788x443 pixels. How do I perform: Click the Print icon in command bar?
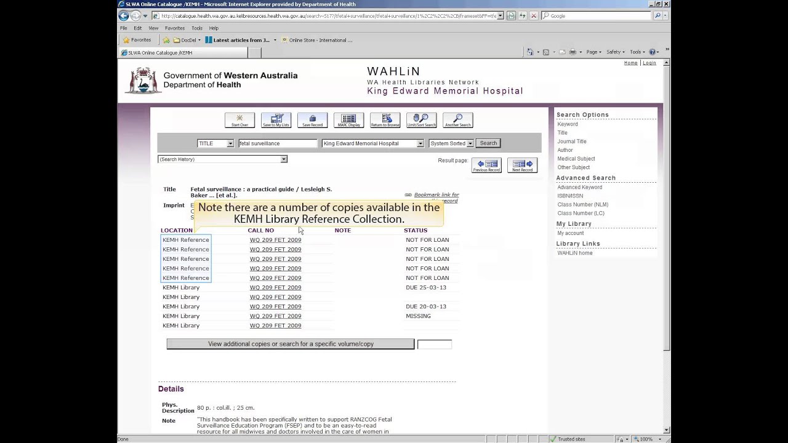click(x=573, y=52)
